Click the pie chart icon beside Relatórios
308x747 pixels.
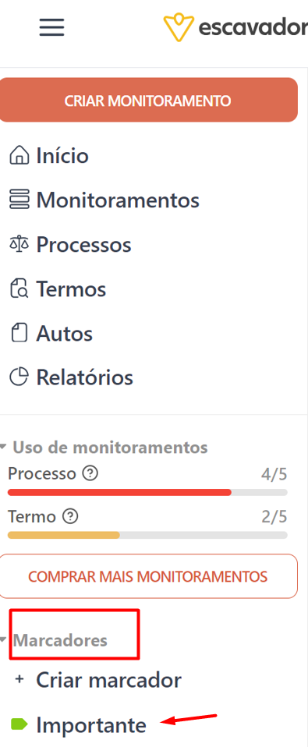point(19,377)
